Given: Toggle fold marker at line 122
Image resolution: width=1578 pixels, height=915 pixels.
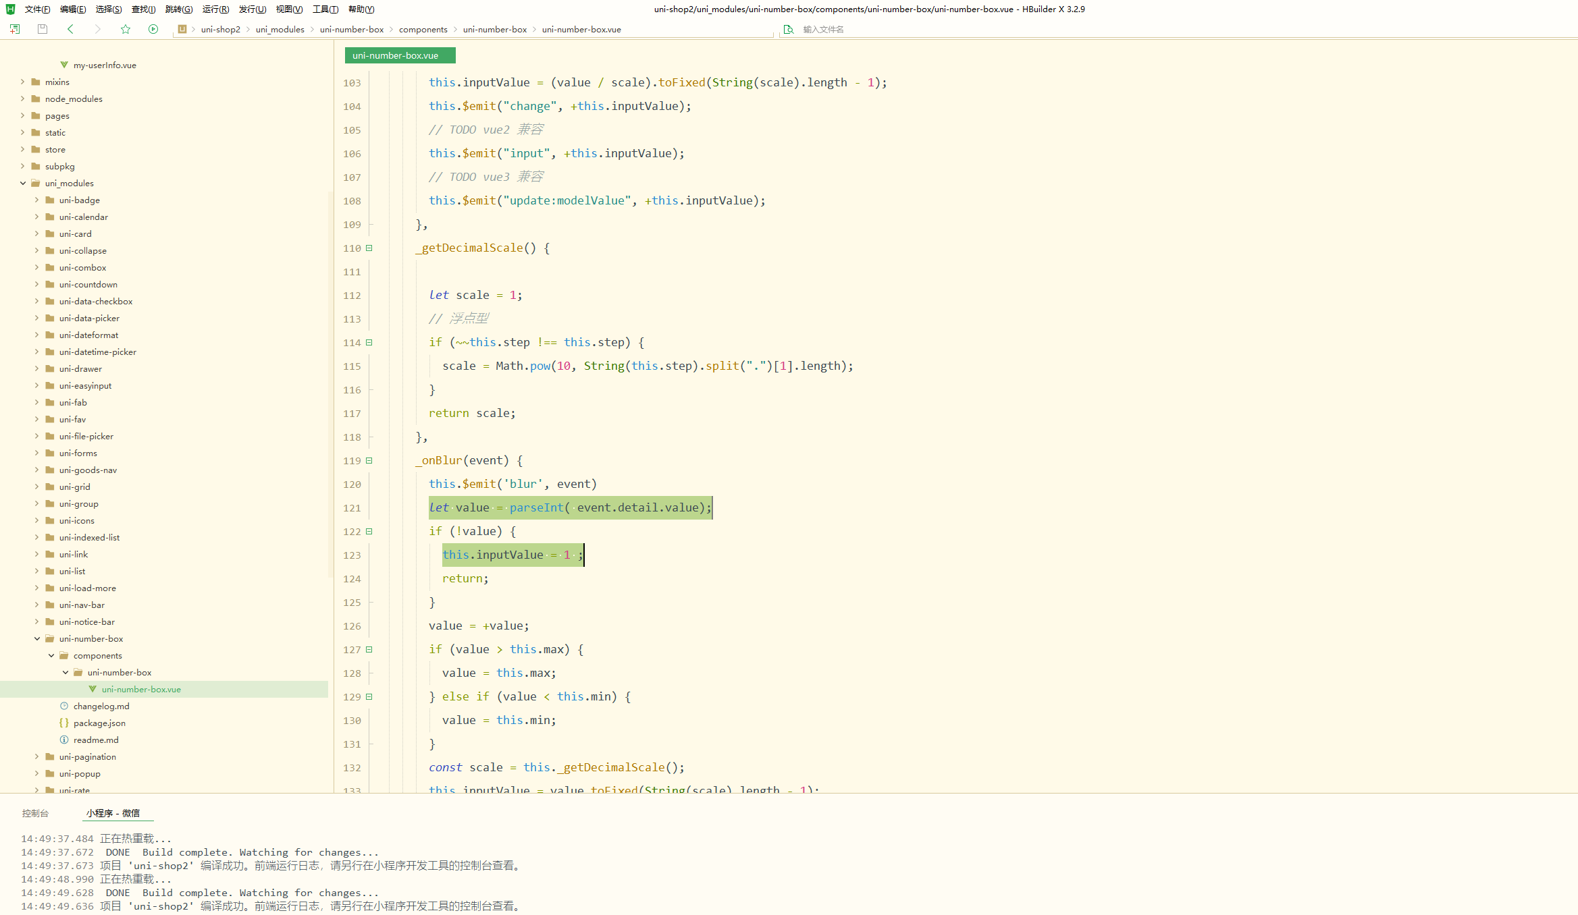Looking at the screenshot, I should pos(369,532).
